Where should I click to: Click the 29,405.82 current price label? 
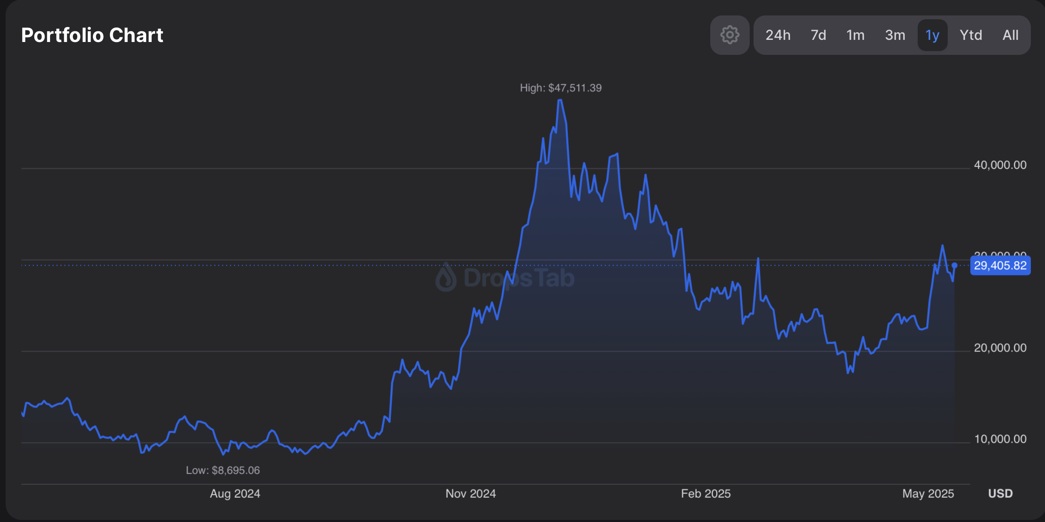(x=1000, y=266)
